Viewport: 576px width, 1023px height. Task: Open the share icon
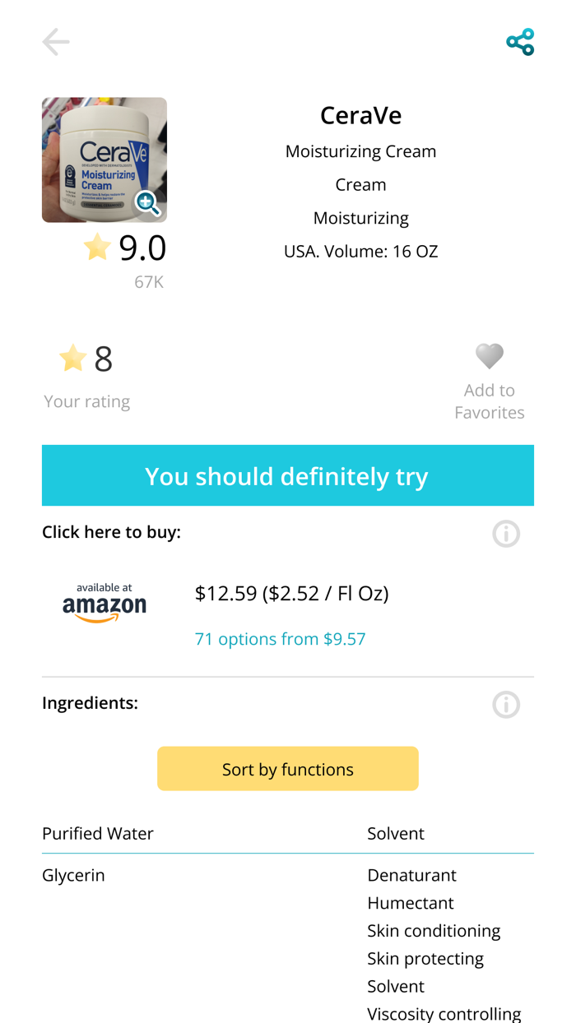[x=519, y=41]
